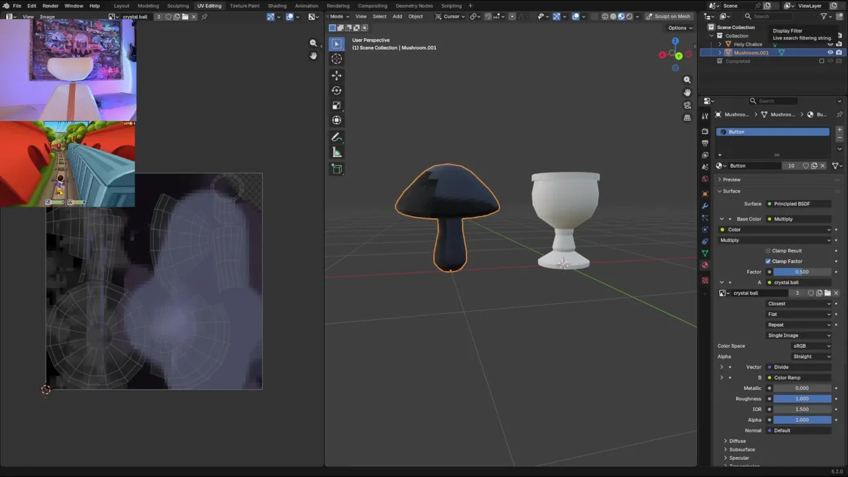Click the UV editor zoom magnifier
This screenshot has width=848, height=477.
pos(313,43)
